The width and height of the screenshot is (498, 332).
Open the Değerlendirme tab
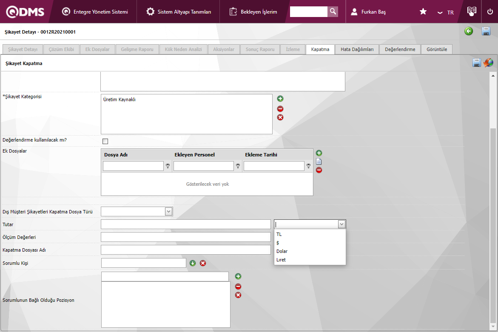point(400,49)
